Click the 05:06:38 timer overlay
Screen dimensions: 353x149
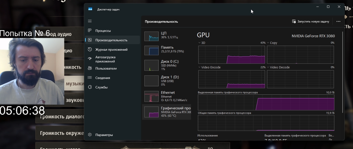(22, 111)
